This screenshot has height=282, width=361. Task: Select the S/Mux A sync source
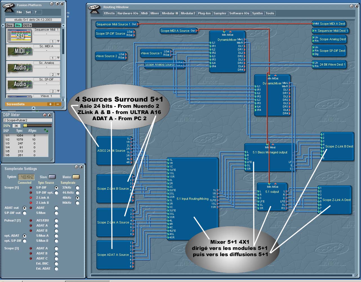click(x=56, y=236)
